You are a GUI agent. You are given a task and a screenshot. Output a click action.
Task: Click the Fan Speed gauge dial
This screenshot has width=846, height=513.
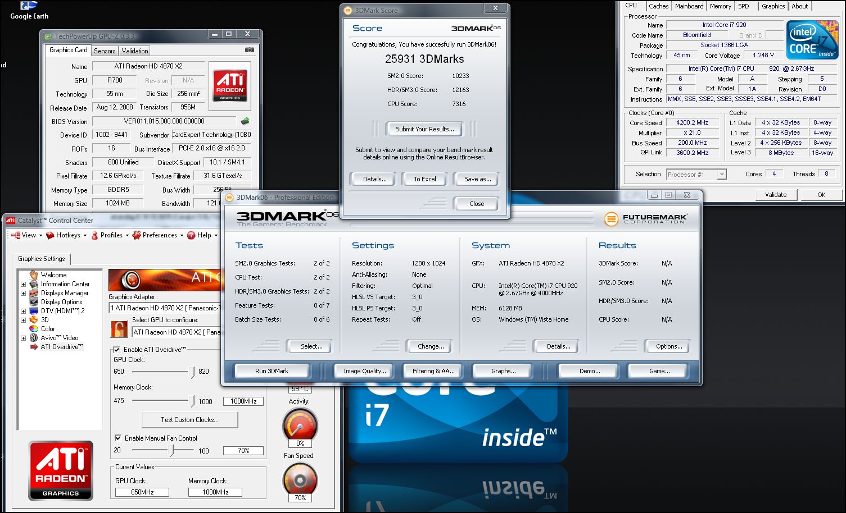300,479
